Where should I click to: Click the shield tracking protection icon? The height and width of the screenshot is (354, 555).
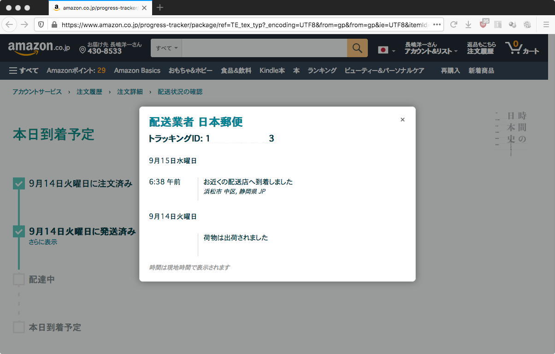pos(41,24)
